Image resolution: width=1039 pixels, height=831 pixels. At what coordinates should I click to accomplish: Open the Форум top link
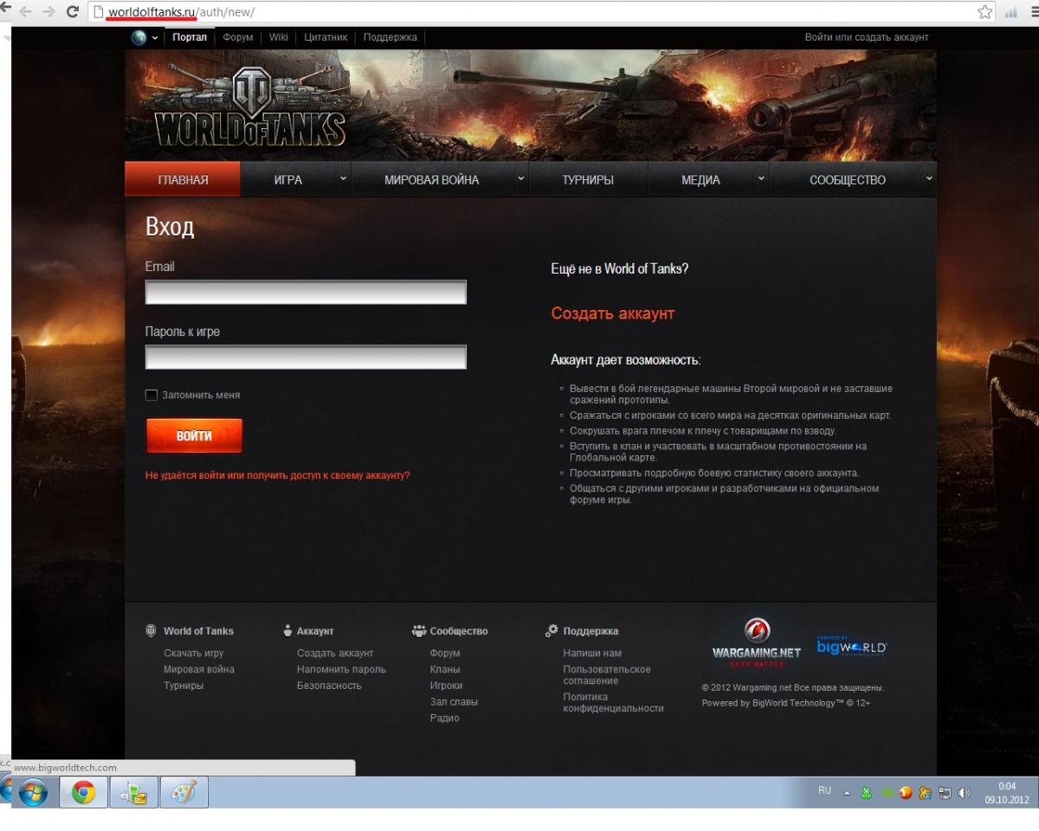pyautogui.click(x=238, y=37)
